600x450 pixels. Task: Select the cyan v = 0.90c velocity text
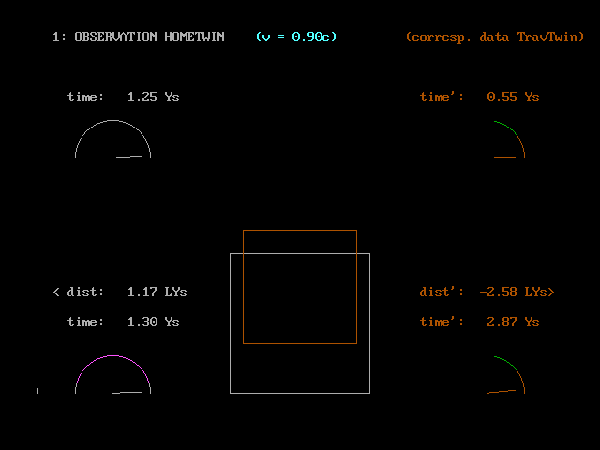click(296, 37)
